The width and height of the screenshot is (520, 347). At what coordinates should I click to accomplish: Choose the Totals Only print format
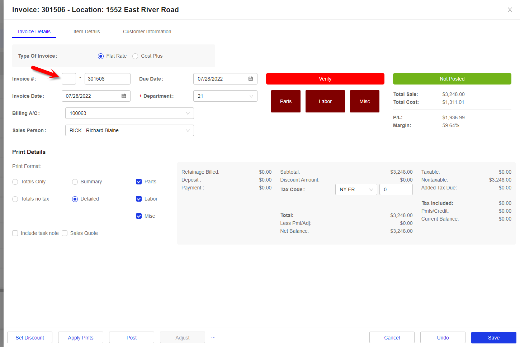coord(15,182)
